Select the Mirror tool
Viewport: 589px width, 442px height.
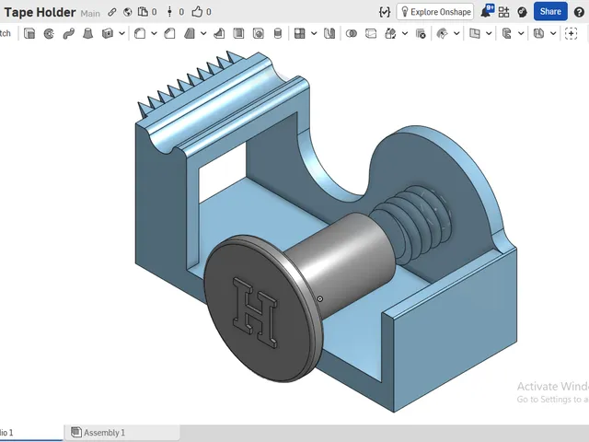[x=329, y=34]
